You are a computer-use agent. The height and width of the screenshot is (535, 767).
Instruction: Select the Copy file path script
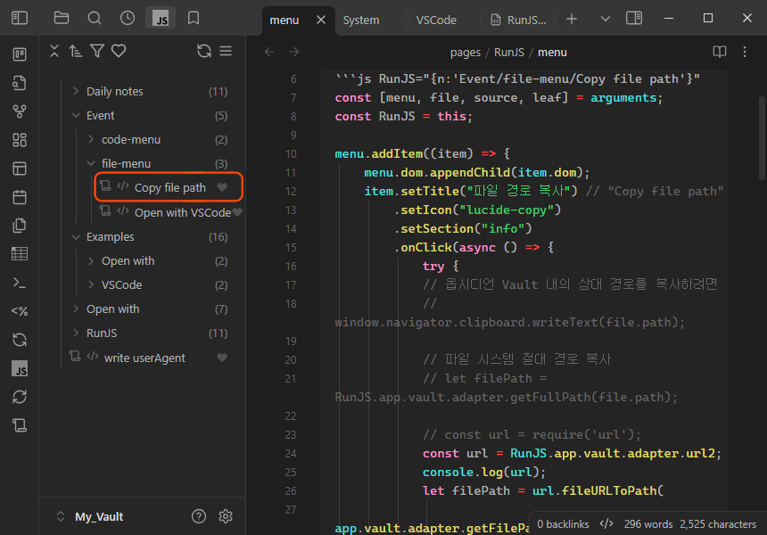pos(169,188)
